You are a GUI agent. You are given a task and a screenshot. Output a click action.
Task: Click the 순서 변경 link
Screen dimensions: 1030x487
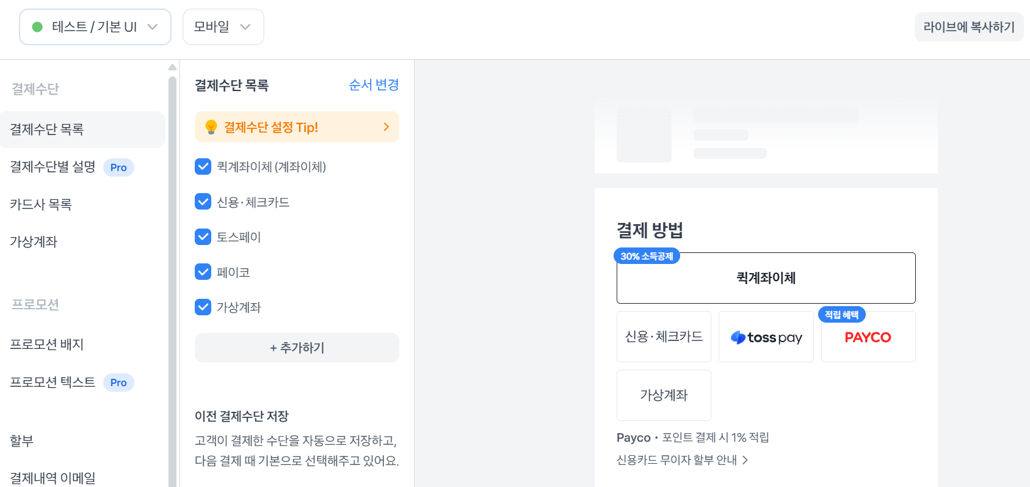pyautogui.click(x=374, y=85)
